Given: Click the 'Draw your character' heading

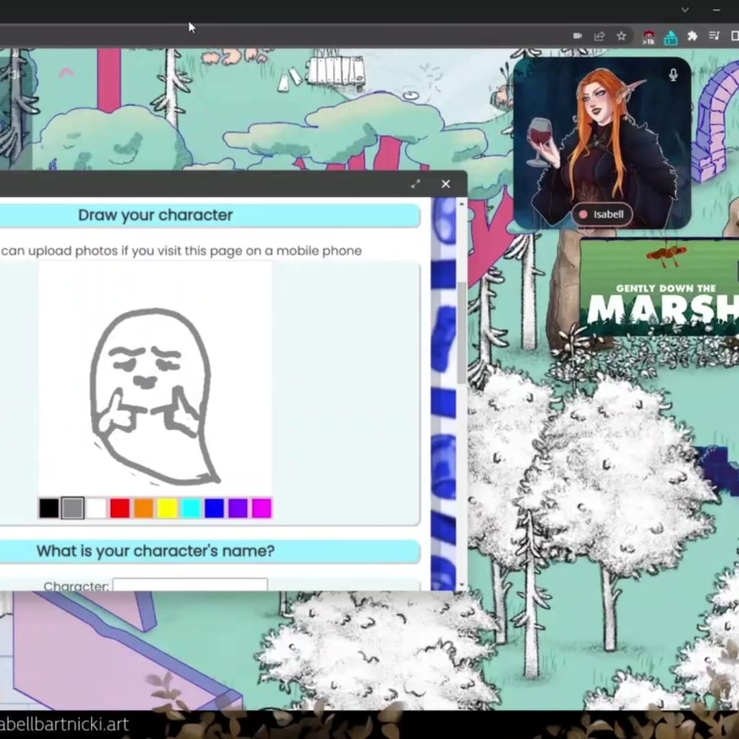Looking at the screenshot, I should tap(155, 216).
